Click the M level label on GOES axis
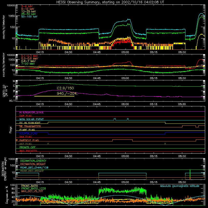Viewport: 208px width, 208px height. click(x=14, y=81)
